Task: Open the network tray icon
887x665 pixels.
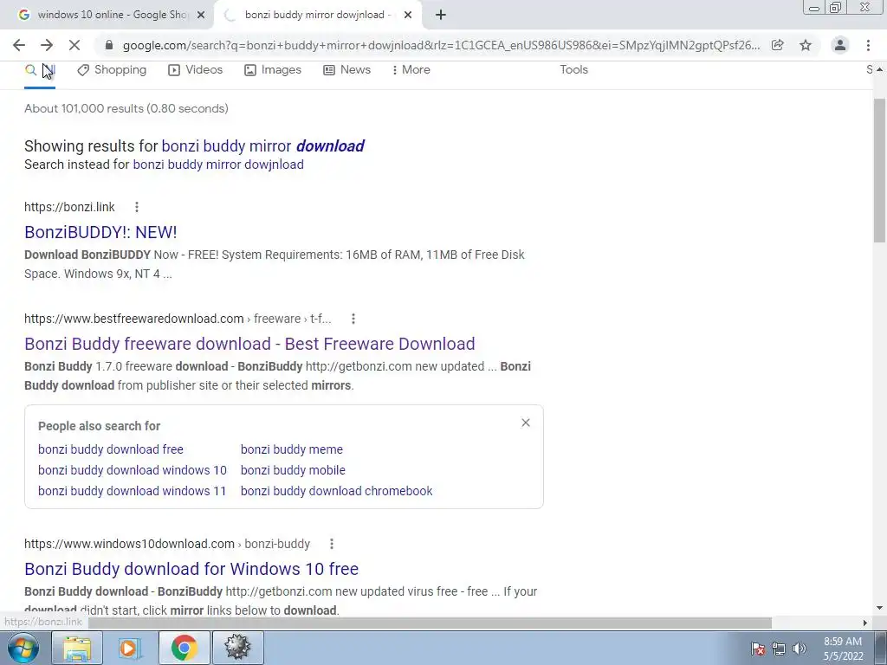Action: 779,649
